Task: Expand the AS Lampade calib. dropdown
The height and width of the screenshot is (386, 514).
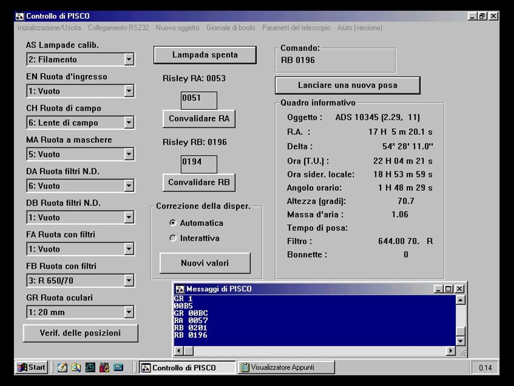Action: (129, 60)
